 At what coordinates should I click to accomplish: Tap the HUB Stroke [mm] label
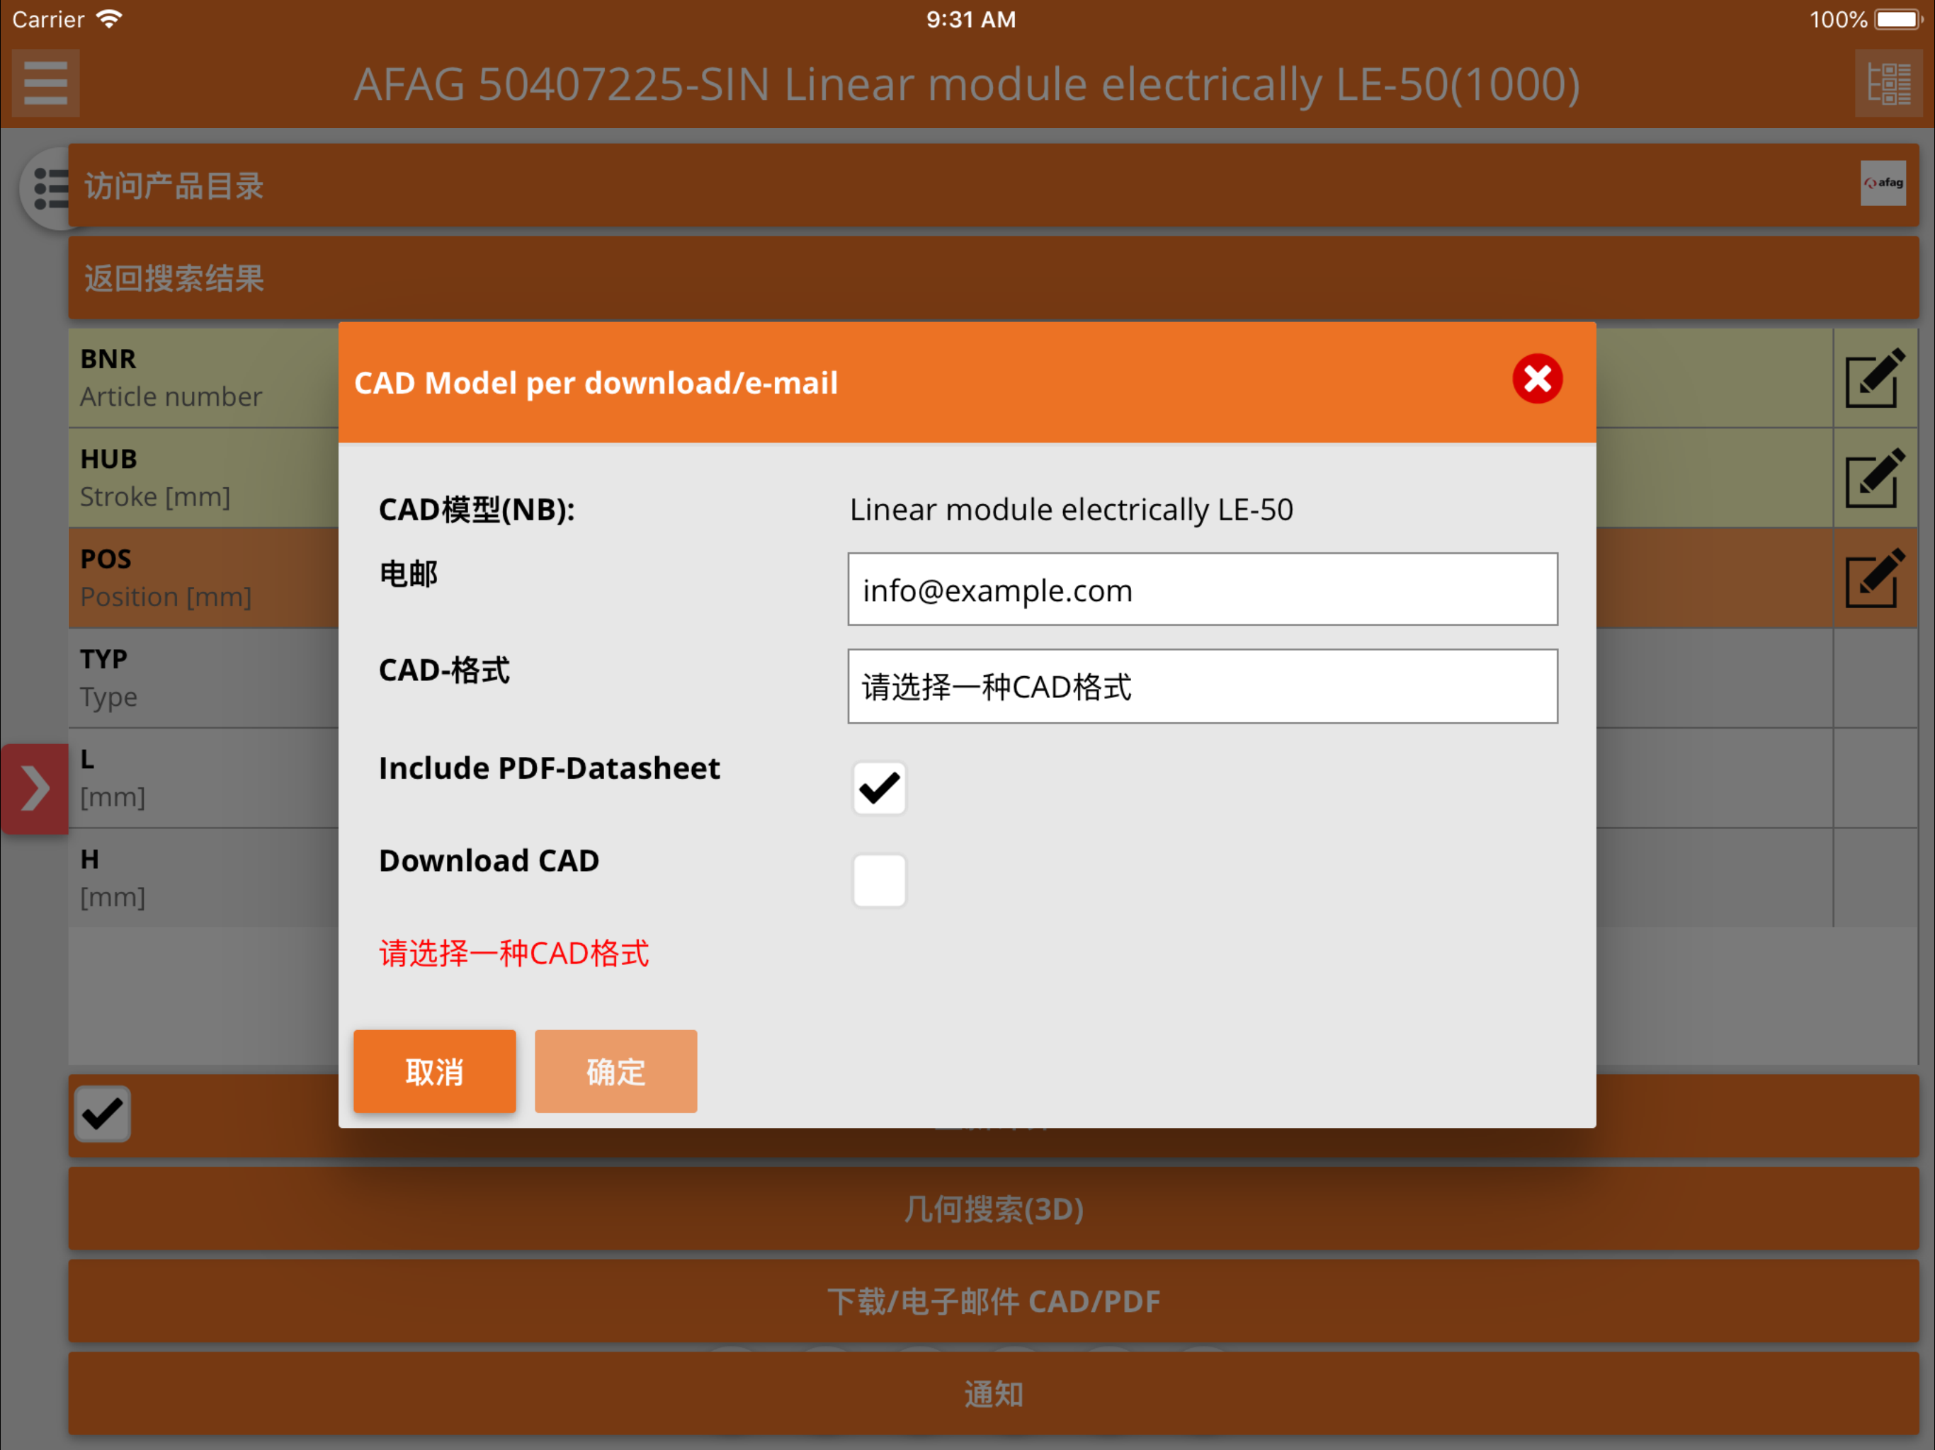pyautogui.click(x=156, y=479)
